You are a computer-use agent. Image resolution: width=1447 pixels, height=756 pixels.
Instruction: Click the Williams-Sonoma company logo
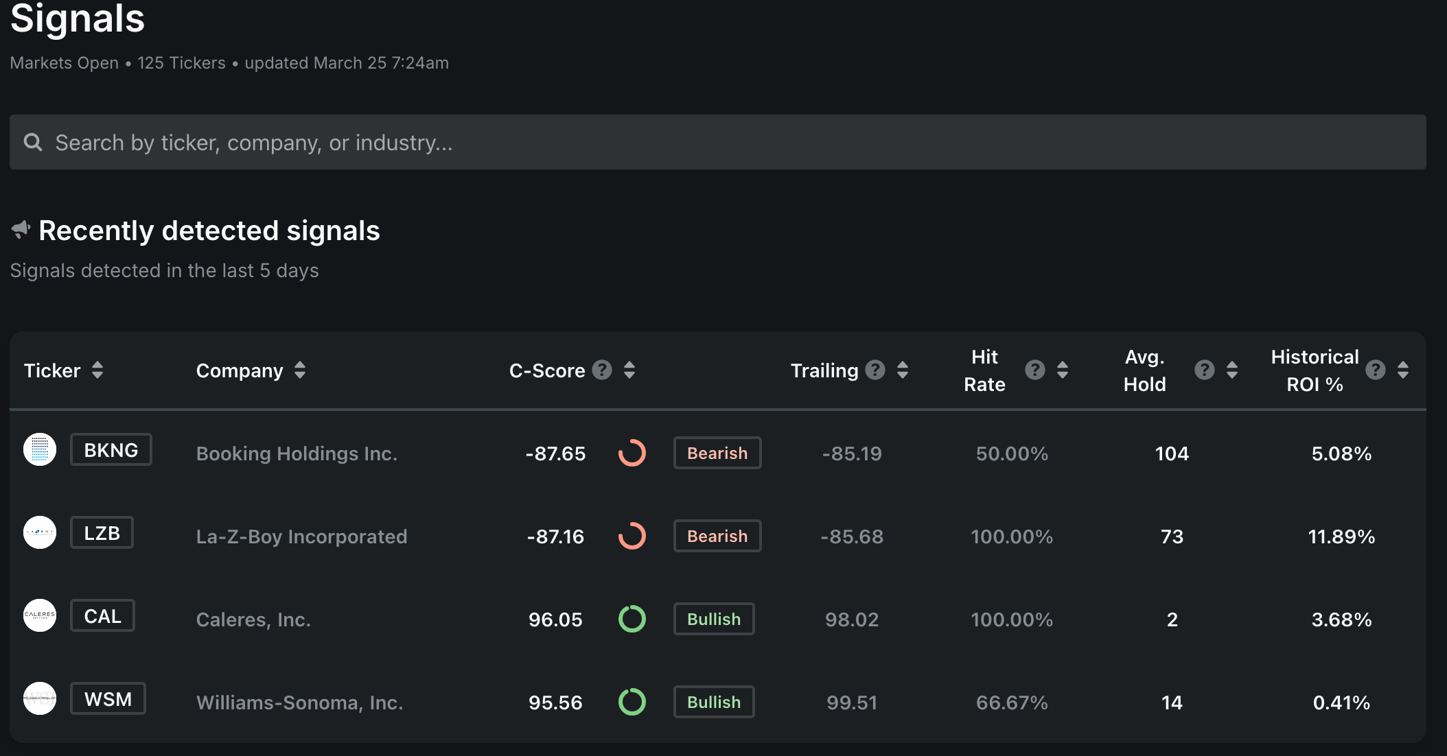tap(40, 698)
